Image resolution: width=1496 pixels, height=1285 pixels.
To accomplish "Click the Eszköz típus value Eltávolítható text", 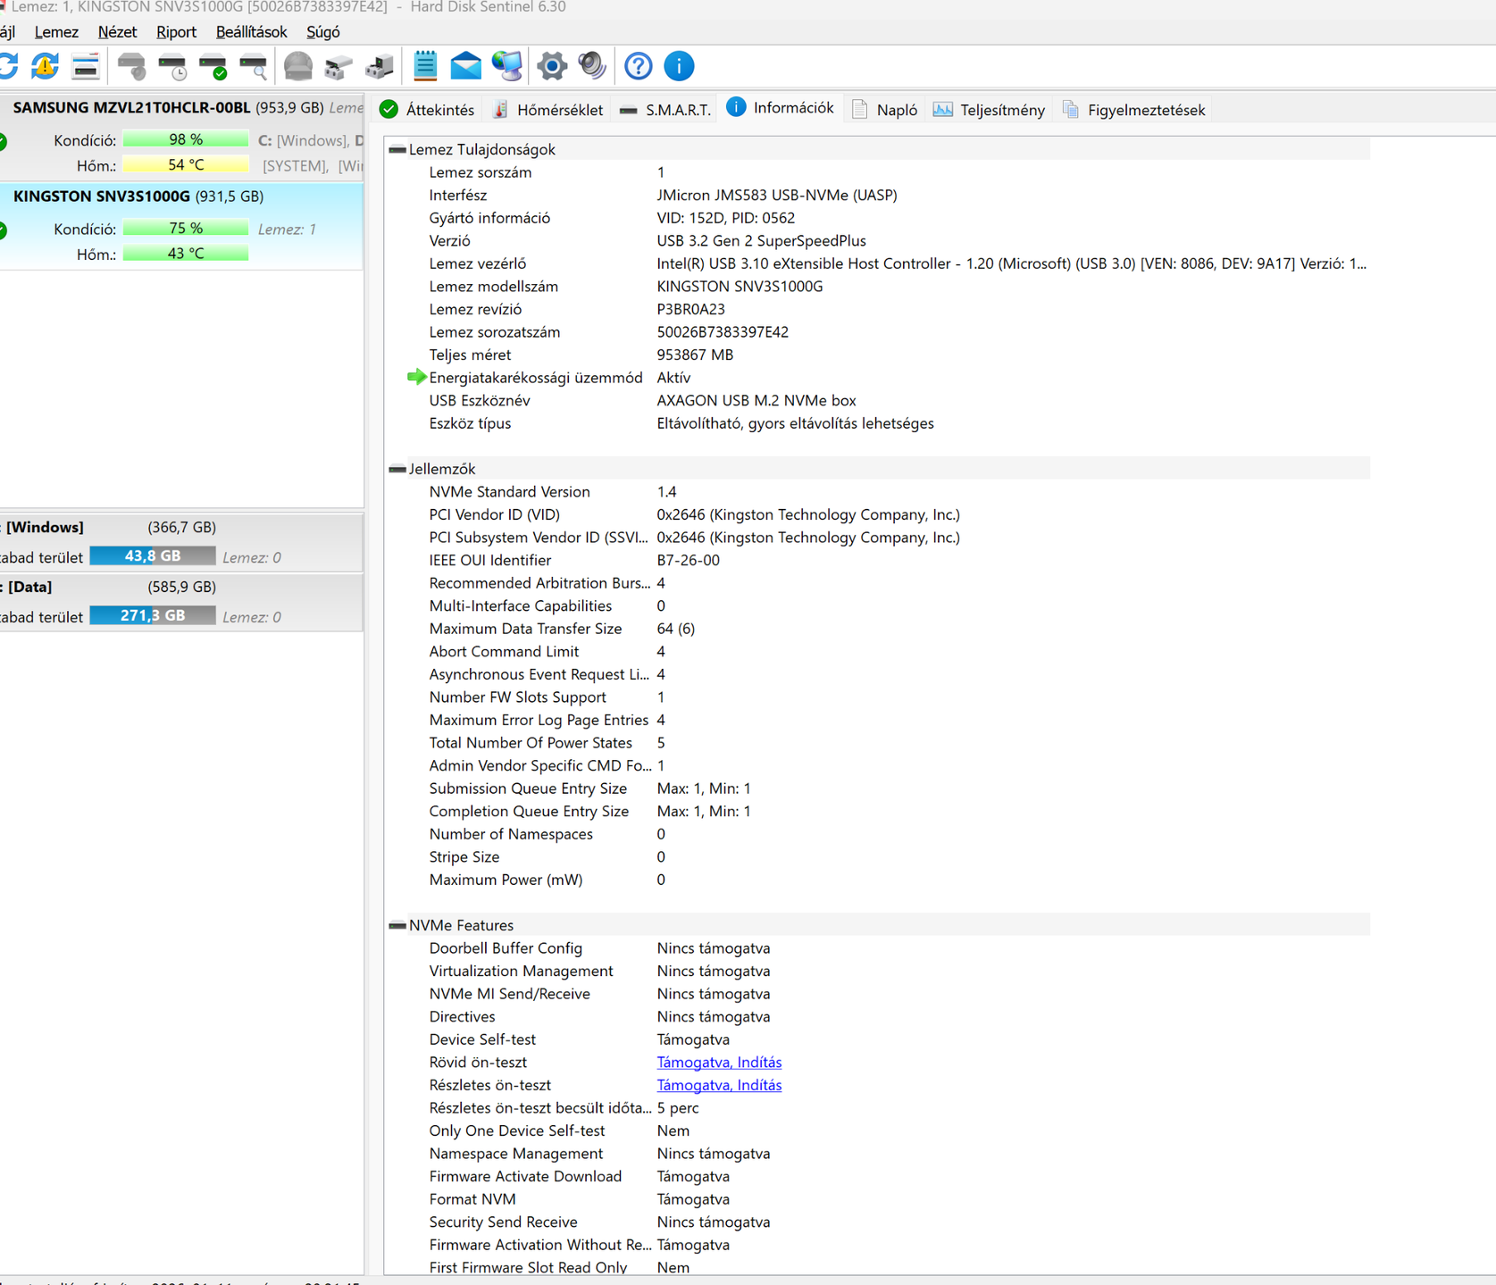I will pos(795,423).
